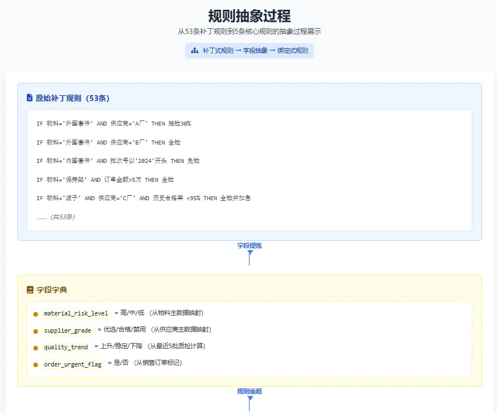The image size is (497, 413).
Task: Click the book icon beside 字段字典
Action: (30, 290)
